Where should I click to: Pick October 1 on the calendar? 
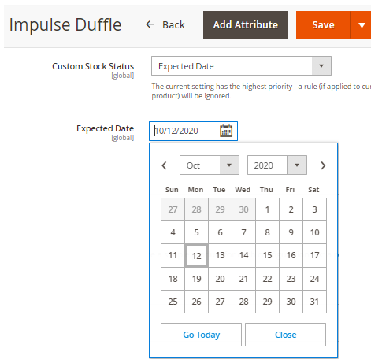pos(267,209)
